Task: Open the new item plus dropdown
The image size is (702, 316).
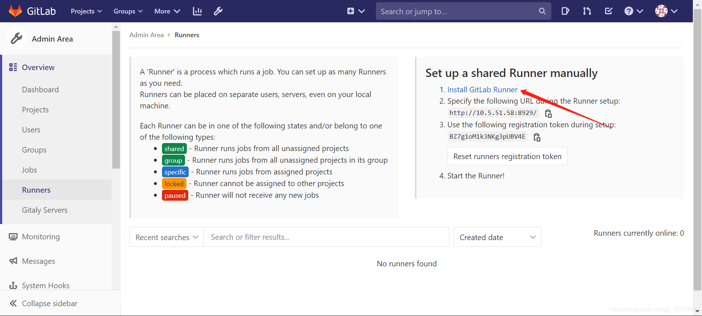Action: (x=356, y=11)
